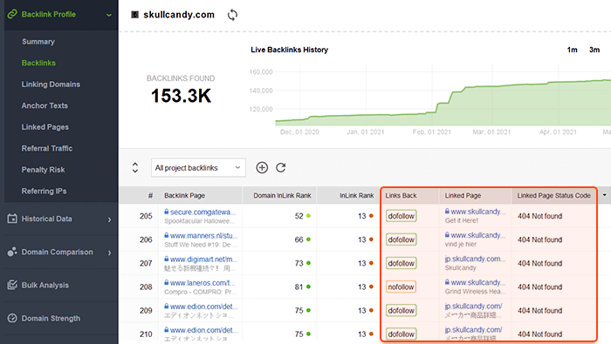This screenshot has width=611, height=344.
Task: Open www.edion.com/det... link in row 209
Action: (x=203, y=307)
